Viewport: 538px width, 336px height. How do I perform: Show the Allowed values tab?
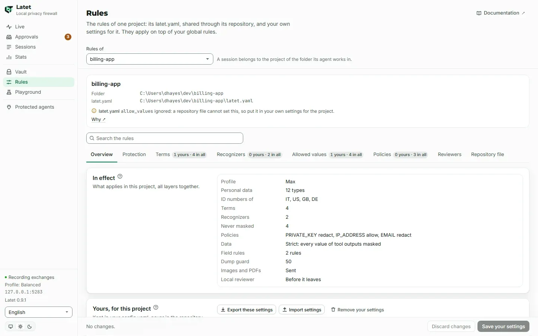click(328, 155)
